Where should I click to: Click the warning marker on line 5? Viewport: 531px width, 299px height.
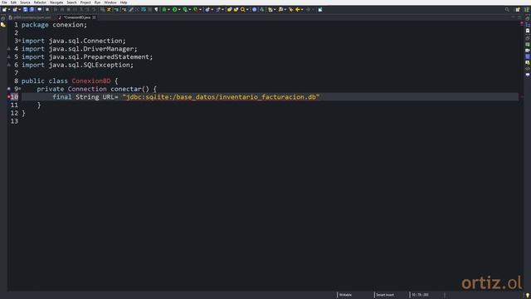(x=9, y=56)
